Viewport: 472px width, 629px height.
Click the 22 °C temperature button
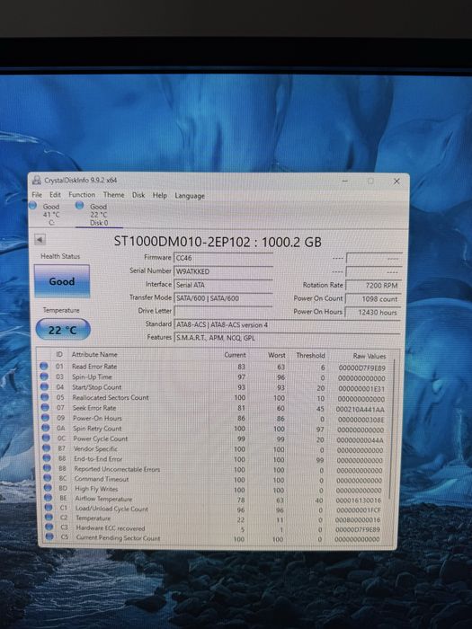tap(63, 330)
